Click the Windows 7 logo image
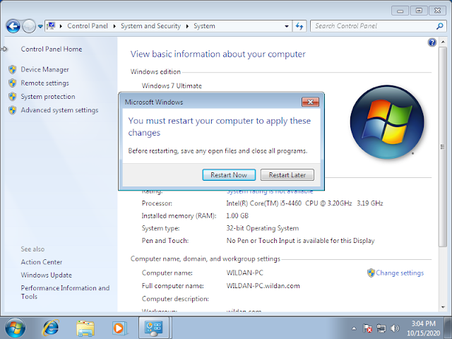 point(387,122)
